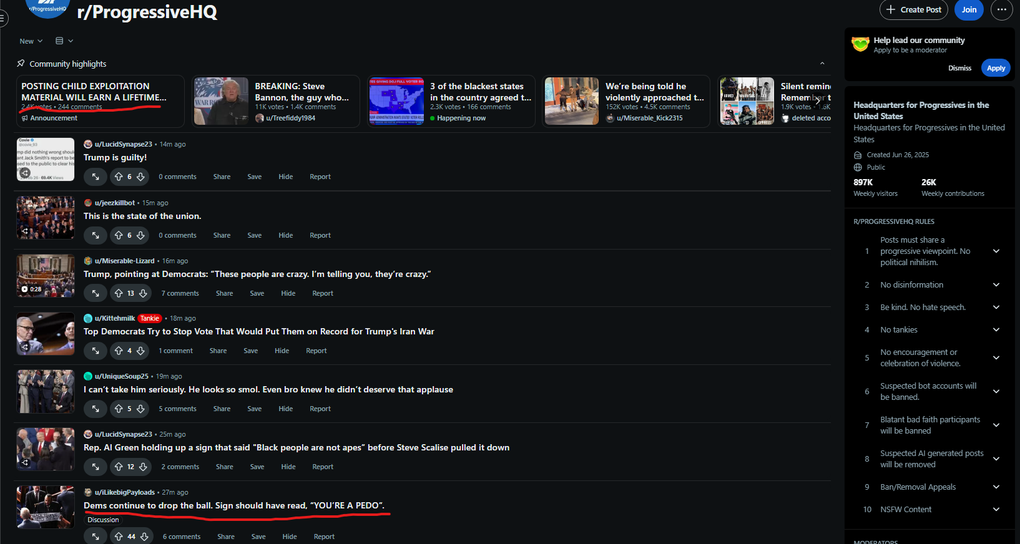The height and width of the screenshot is (544, 1020).
Task: Play the 0:28 video thumbnail of Trump post
Action: [x=46, y=275]
